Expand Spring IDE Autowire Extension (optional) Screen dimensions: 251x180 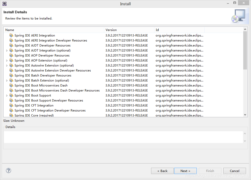7,65
